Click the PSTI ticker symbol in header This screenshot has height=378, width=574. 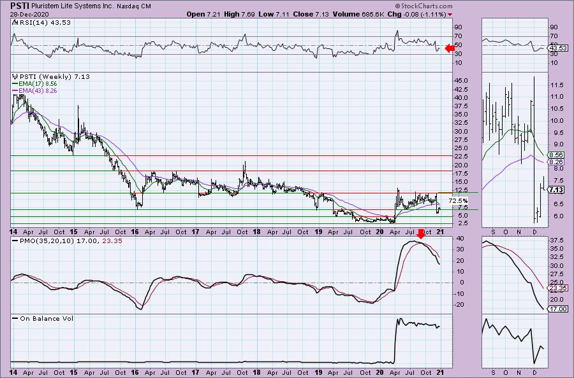click(x=20, y=6)
